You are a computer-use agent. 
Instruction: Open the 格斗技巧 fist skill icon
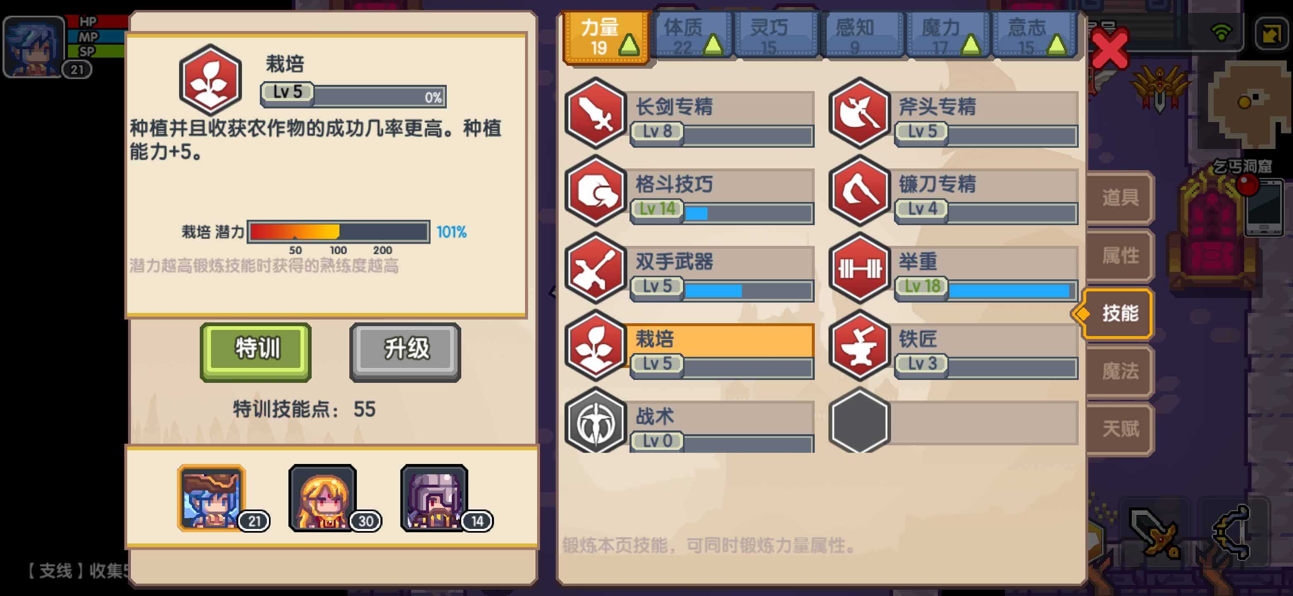click(x=596, y=191)
